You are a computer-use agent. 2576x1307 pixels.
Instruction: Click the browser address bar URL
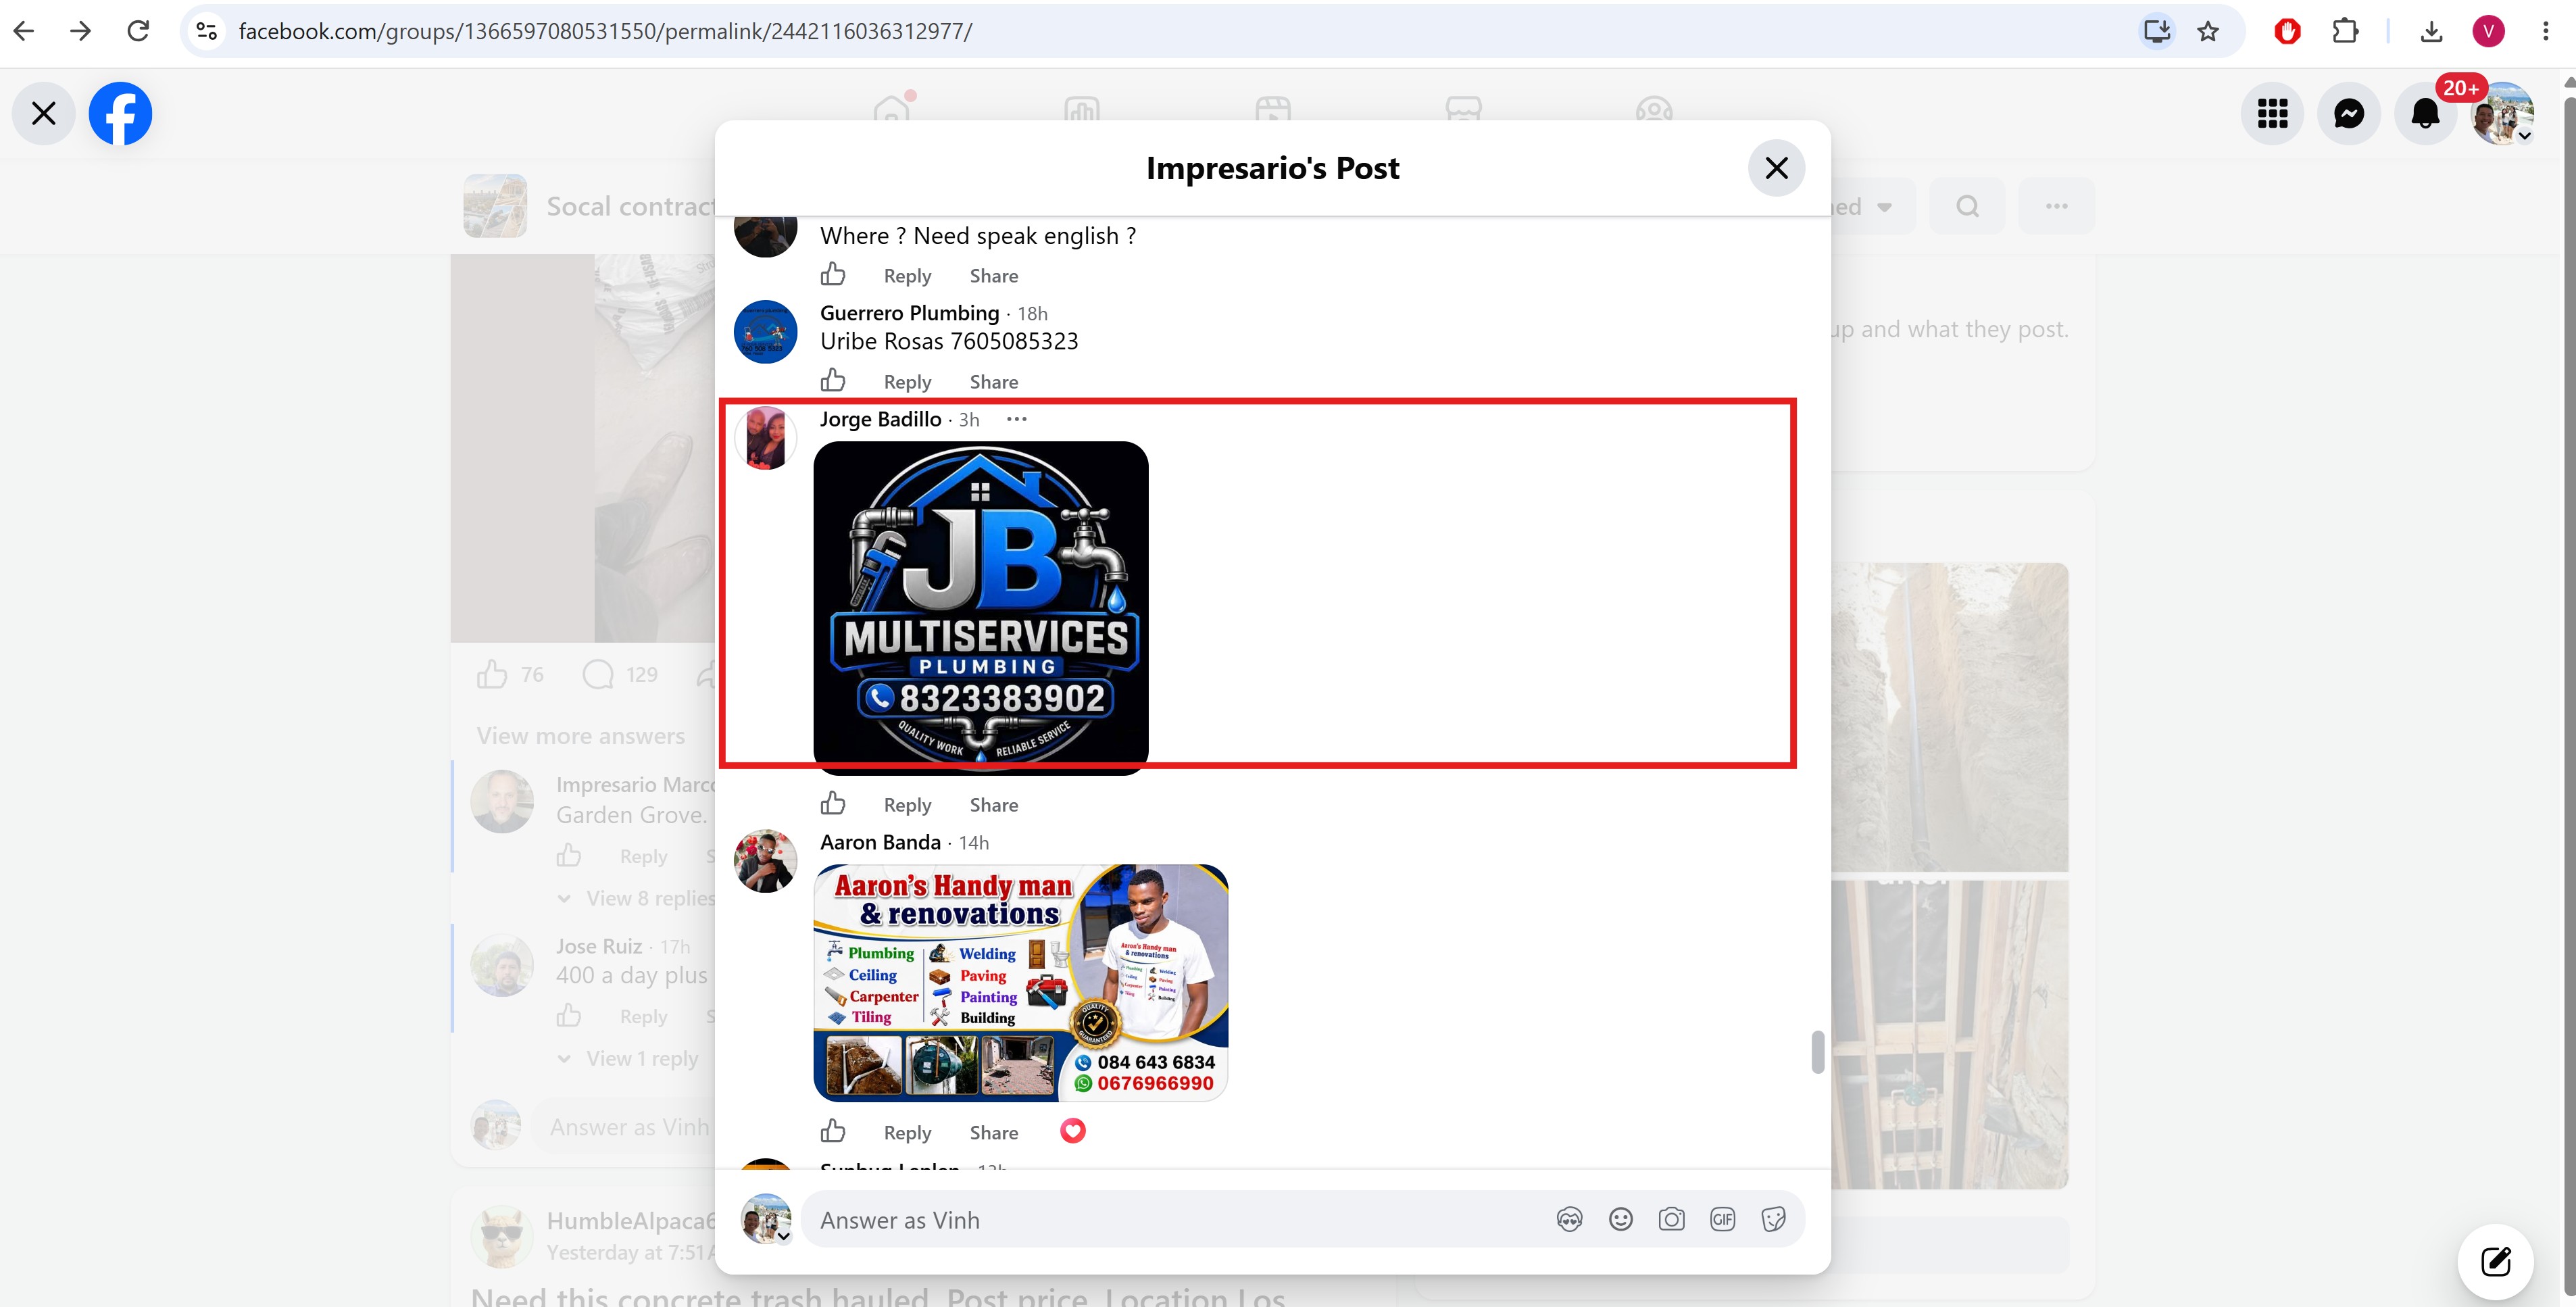pos(605,31)
